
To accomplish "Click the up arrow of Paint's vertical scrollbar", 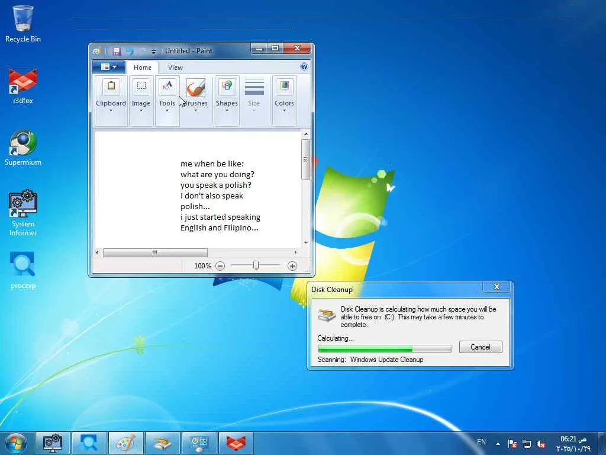I will [306, 134].
